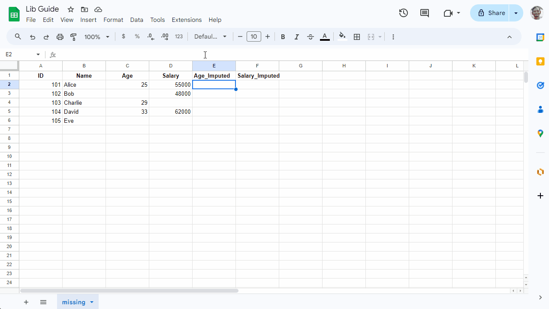Expand the Share options arrow

tap(516, 13)
